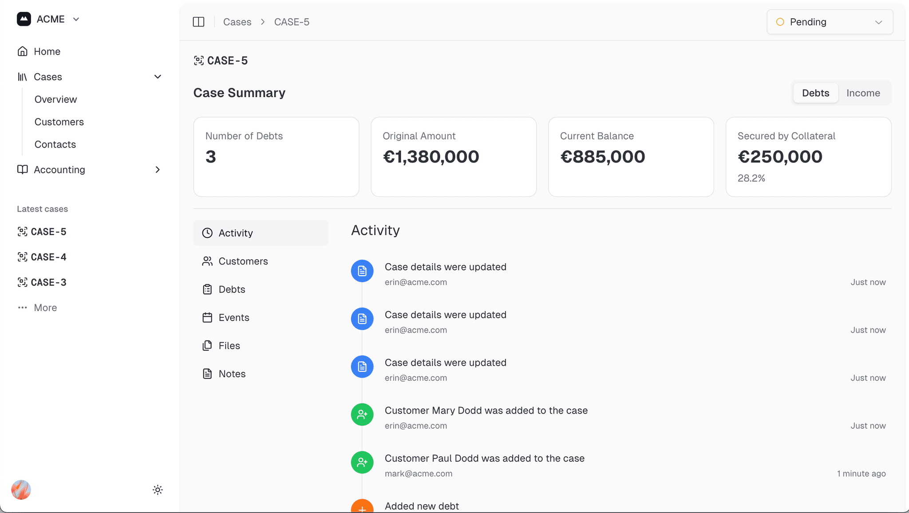Click the Activity clock icon
The height and width of the screenshot is (513, 909).
207,233
